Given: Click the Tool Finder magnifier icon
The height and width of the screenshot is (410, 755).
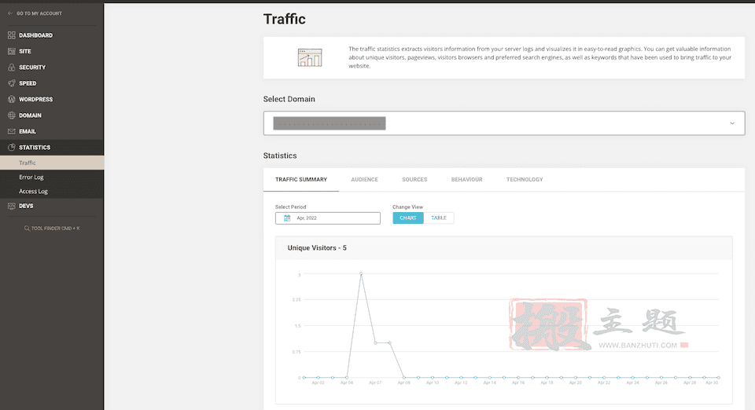Looking at the screenshot, I should 27,229.
